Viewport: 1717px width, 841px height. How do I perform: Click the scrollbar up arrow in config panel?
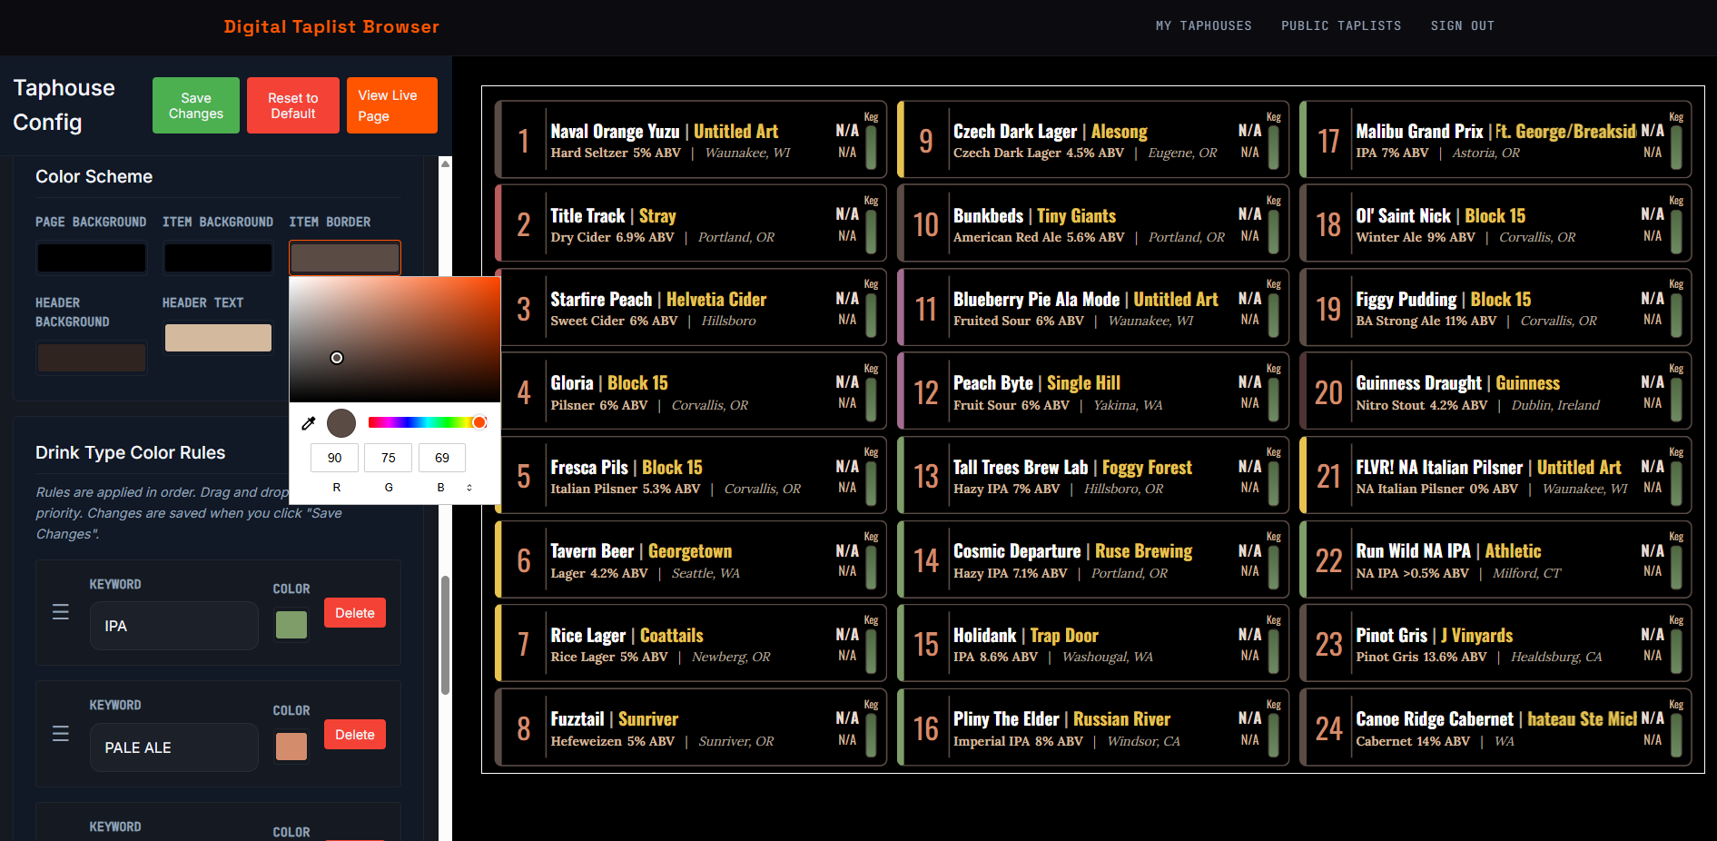445,163
